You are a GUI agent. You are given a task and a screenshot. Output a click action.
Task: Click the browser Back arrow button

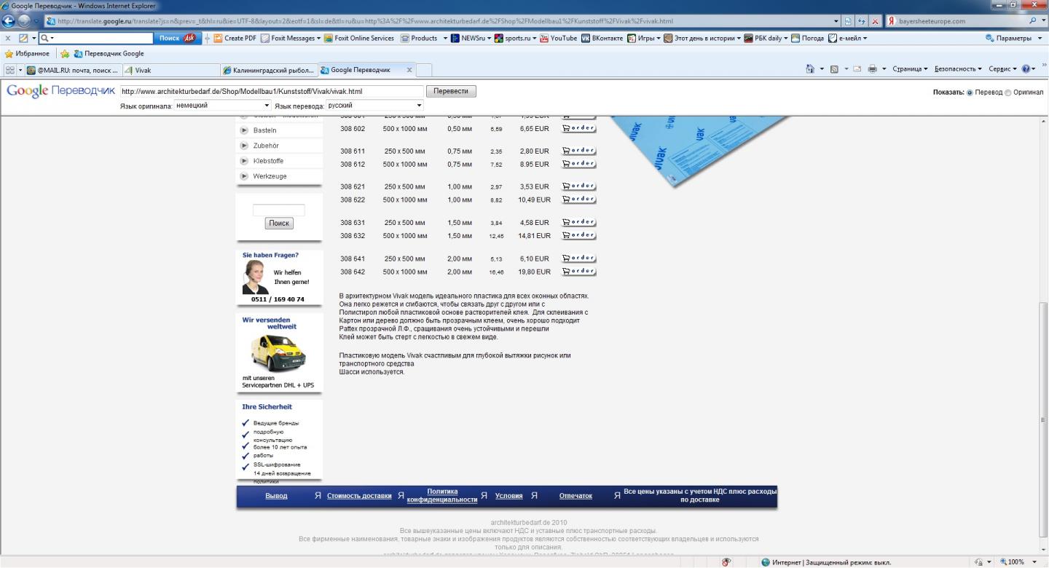(x=9, y=21)
